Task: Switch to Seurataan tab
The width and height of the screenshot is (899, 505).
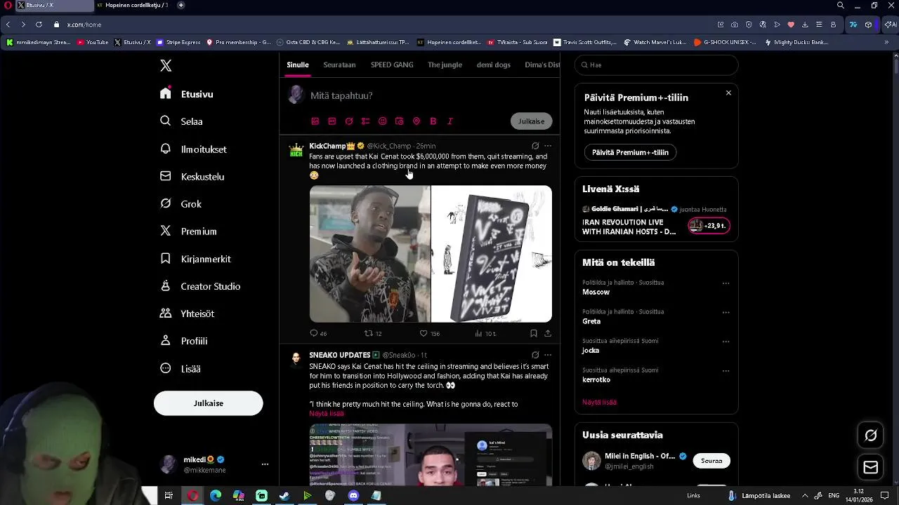Action: (339, 65)
